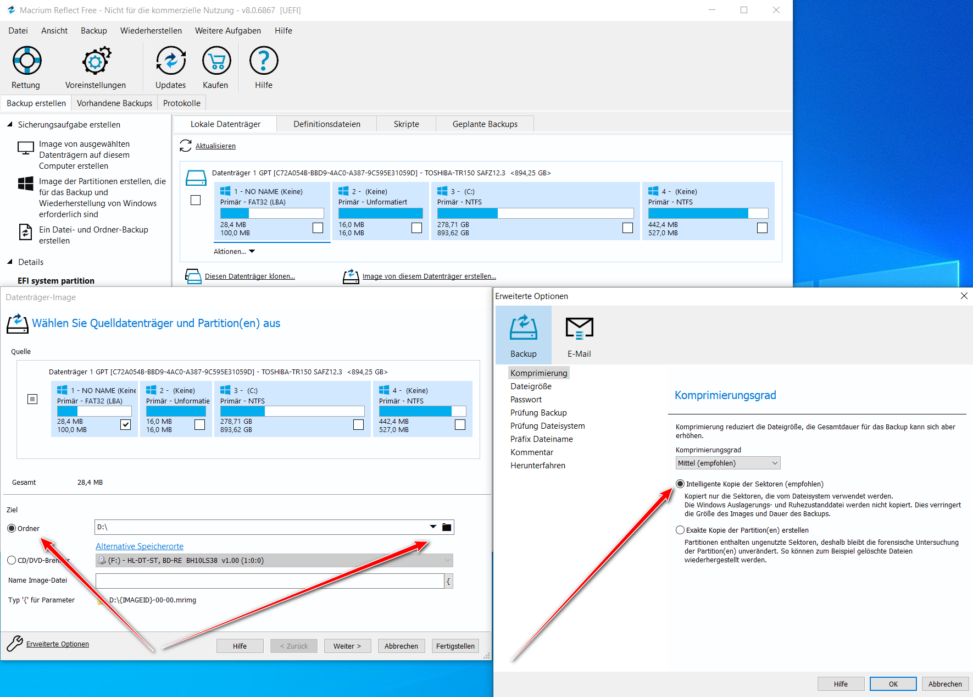
Task: Click the Name Image-Datei input field
Action: coord(270,581)
